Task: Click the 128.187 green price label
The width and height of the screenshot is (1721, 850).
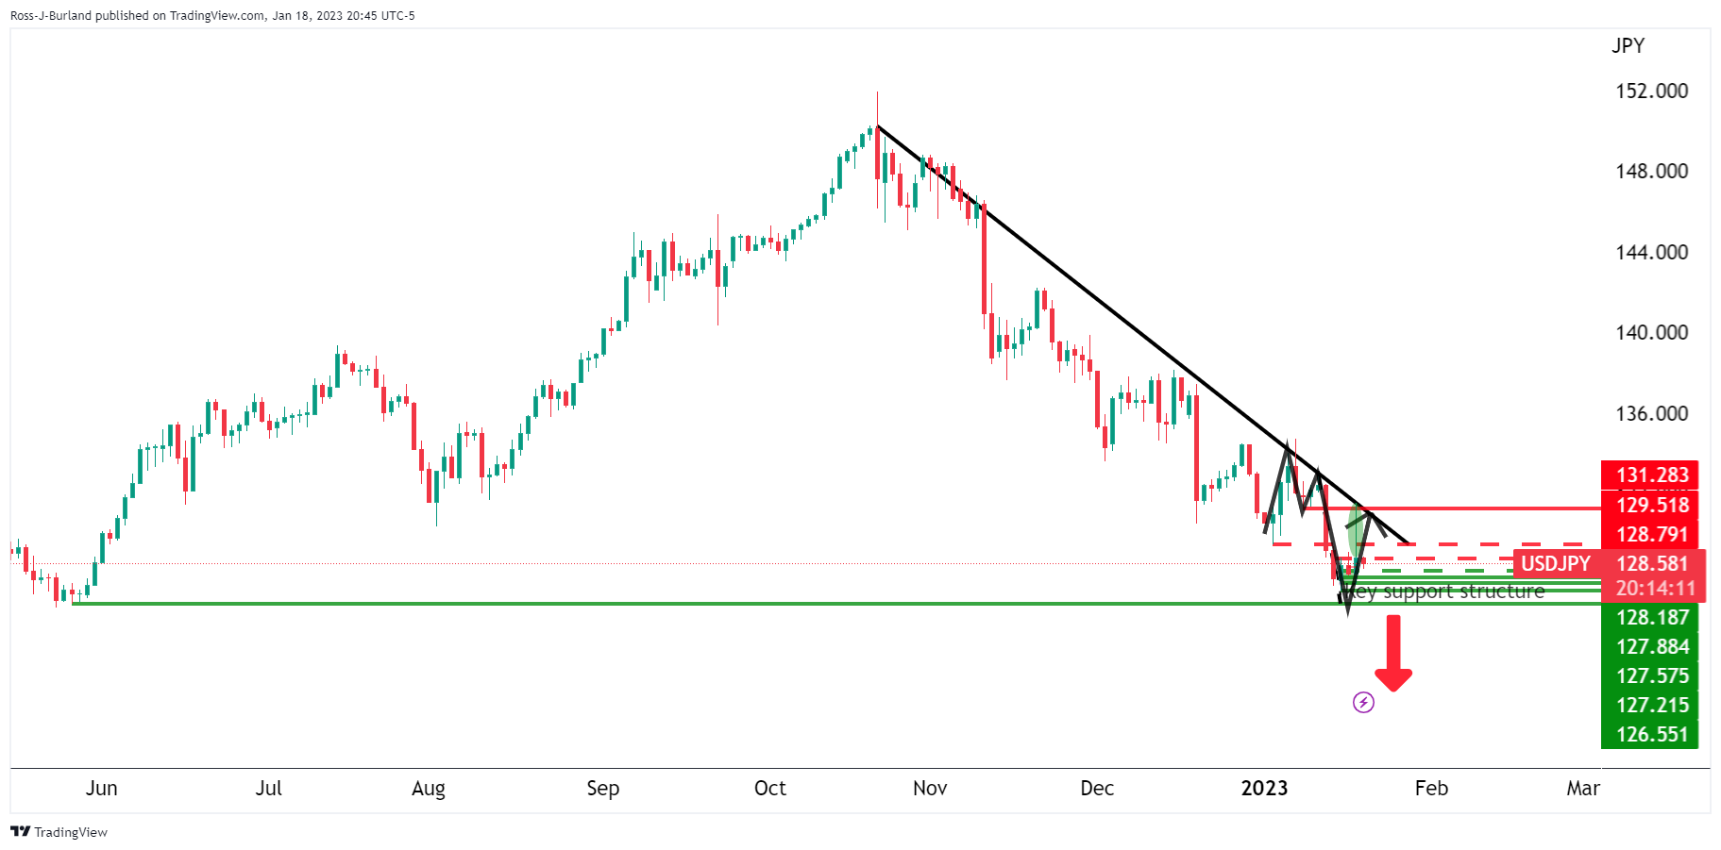Action: (x=1652, y=617)
